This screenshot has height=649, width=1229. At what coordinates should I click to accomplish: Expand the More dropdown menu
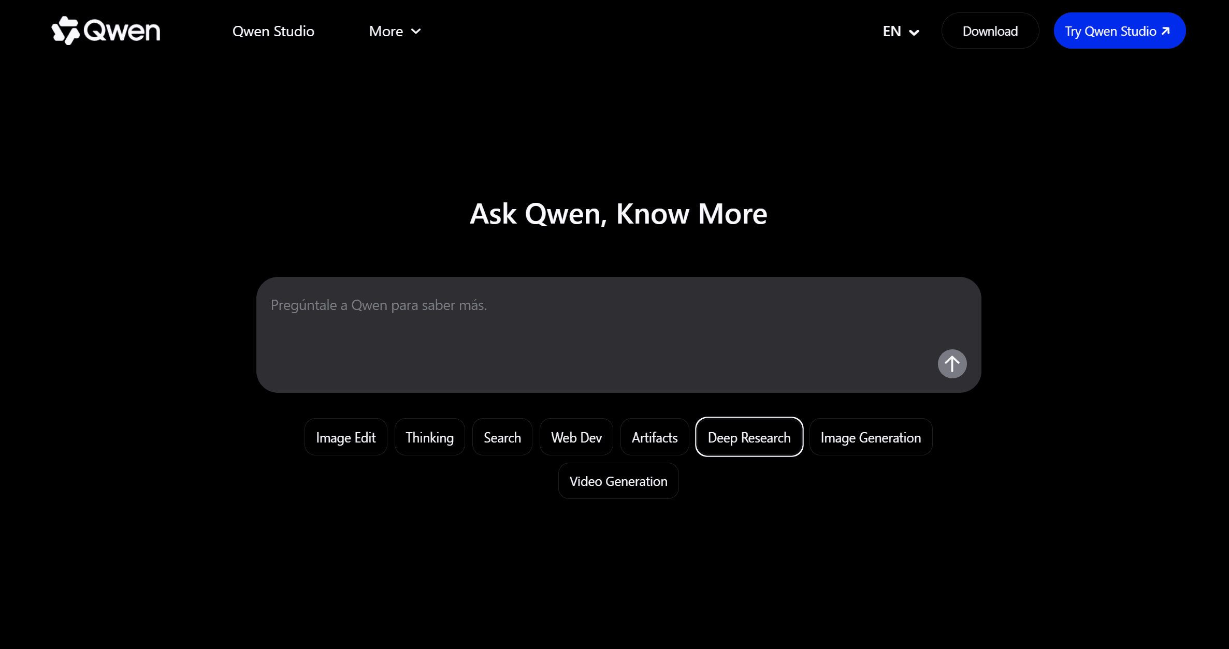point(395,31)
